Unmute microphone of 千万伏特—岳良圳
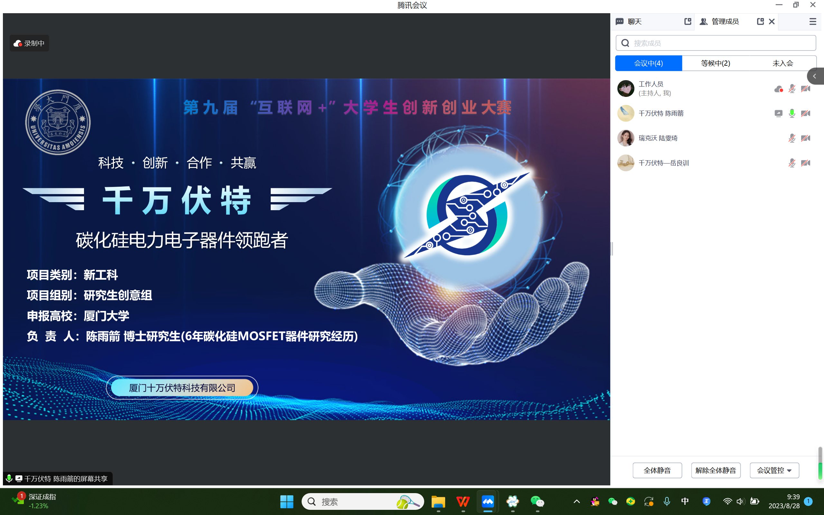The height and width of the screenshot is (515, 824). (792, 163)
